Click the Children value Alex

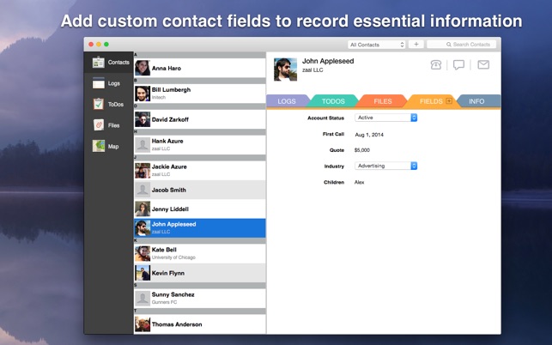[x=359, y=182]
